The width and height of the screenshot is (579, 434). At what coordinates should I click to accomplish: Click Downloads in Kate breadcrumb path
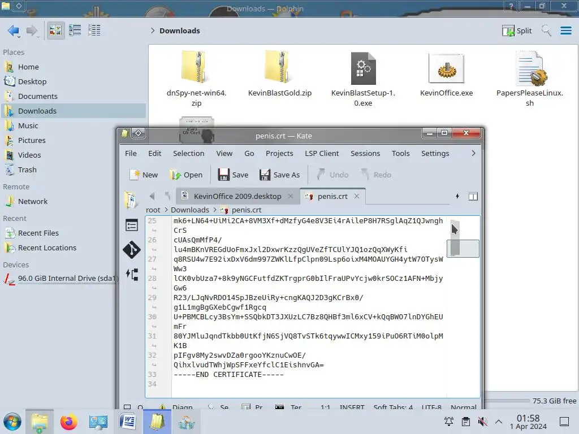tap(190, 210)
